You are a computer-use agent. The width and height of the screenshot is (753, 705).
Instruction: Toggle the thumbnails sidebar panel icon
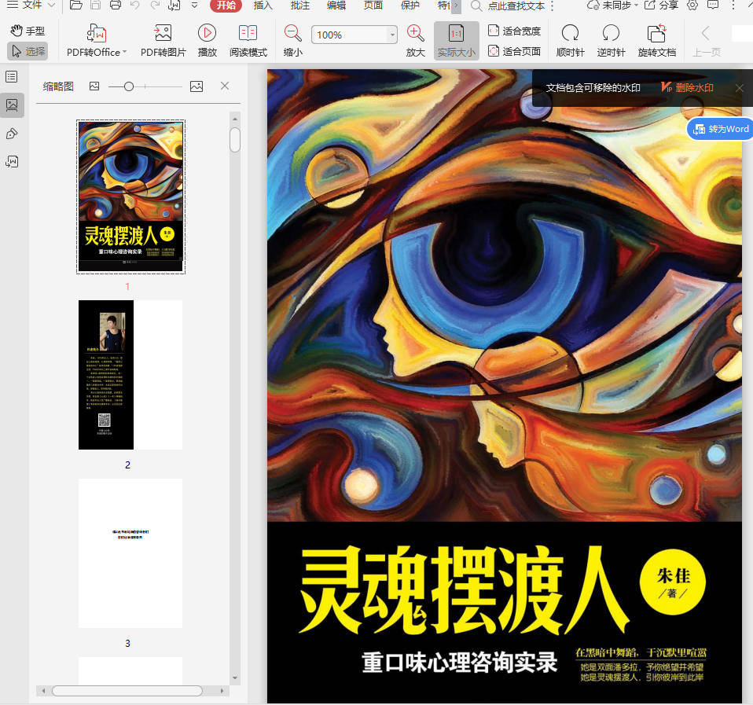point(12,105)
